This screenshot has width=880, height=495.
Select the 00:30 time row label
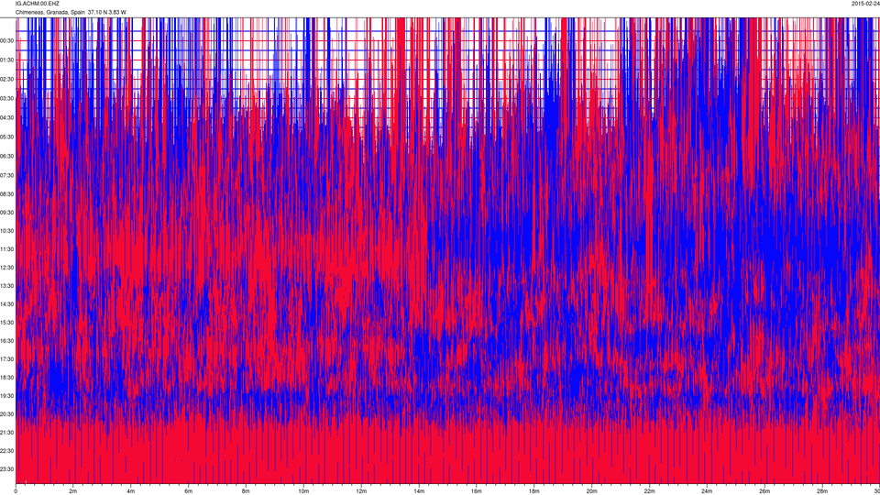click(6, 40)
